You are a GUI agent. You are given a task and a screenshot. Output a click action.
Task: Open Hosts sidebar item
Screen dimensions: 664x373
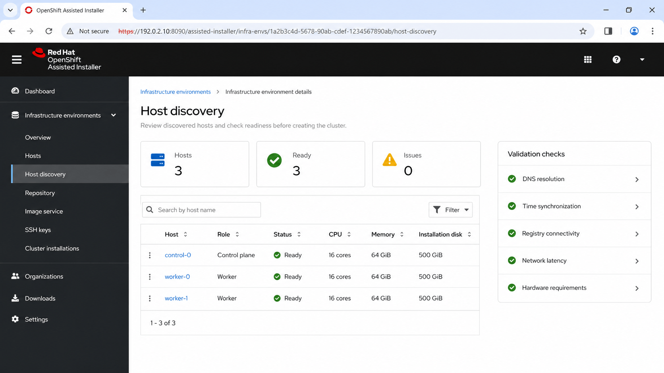[33, 156]
